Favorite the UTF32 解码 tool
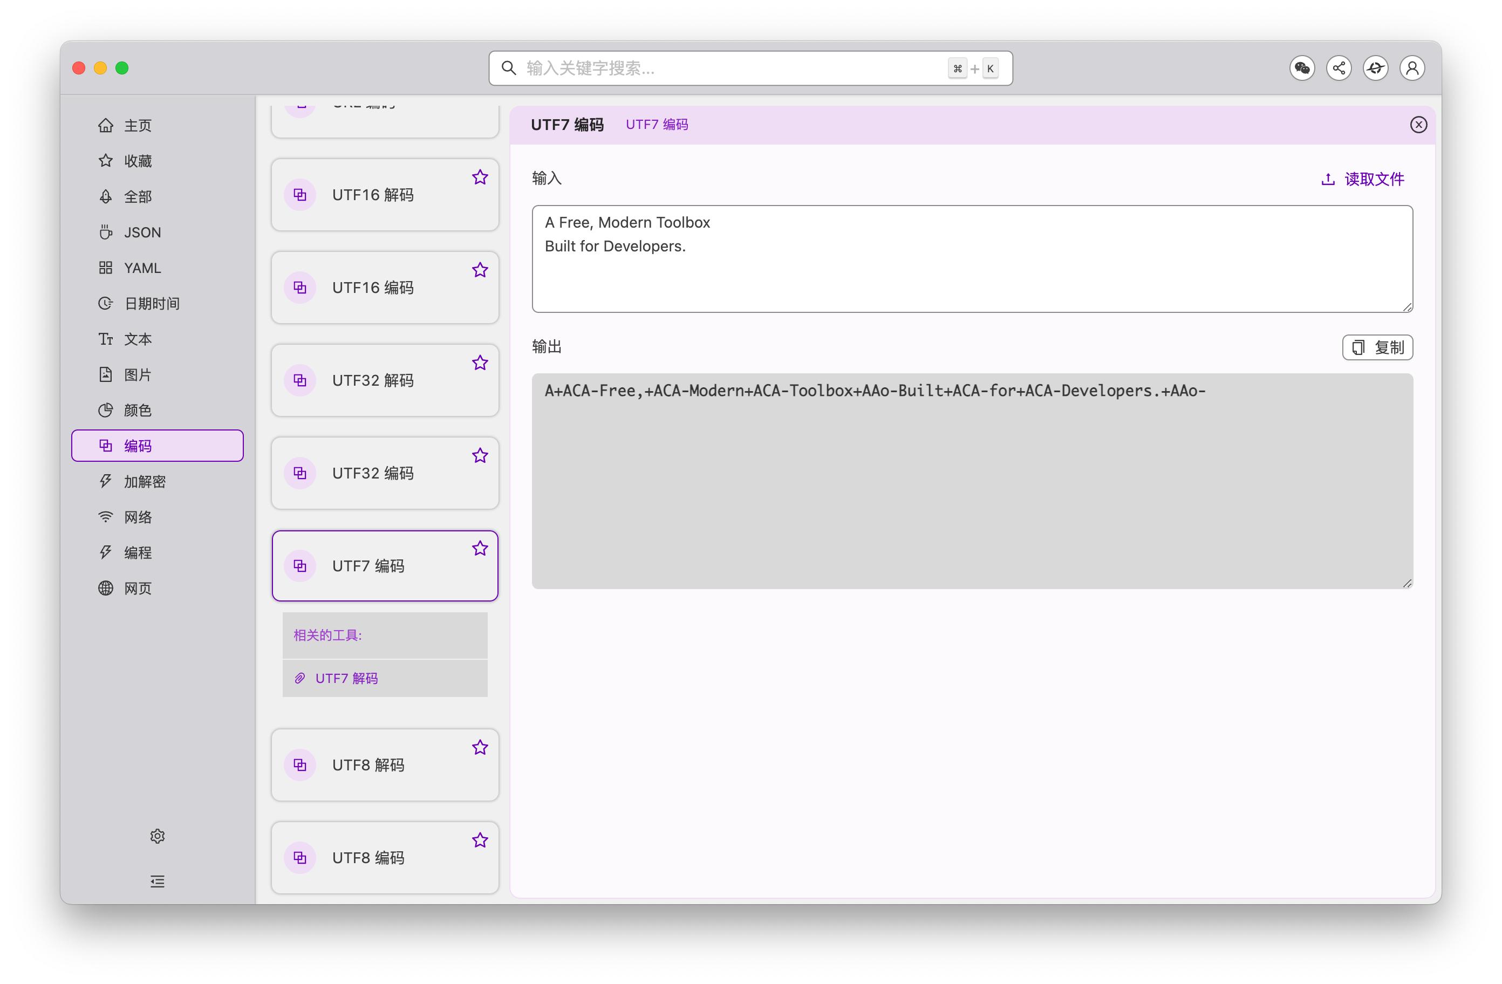The image size is (1502, 984). [480, 363]
